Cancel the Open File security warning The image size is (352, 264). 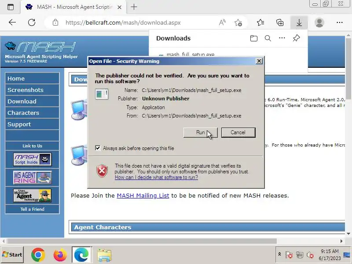coord(238,132)
